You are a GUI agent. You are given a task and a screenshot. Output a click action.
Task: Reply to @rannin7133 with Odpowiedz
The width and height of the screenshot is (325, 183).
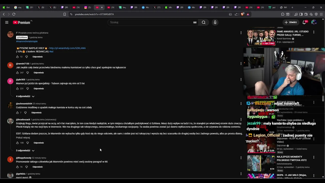39,73
